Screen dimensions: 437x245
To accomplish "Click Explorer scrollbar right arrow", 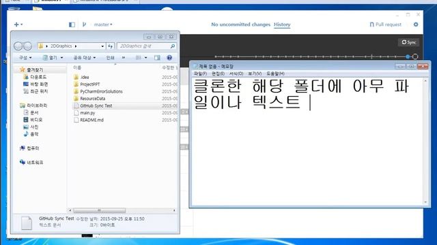I will coord(175,210).
